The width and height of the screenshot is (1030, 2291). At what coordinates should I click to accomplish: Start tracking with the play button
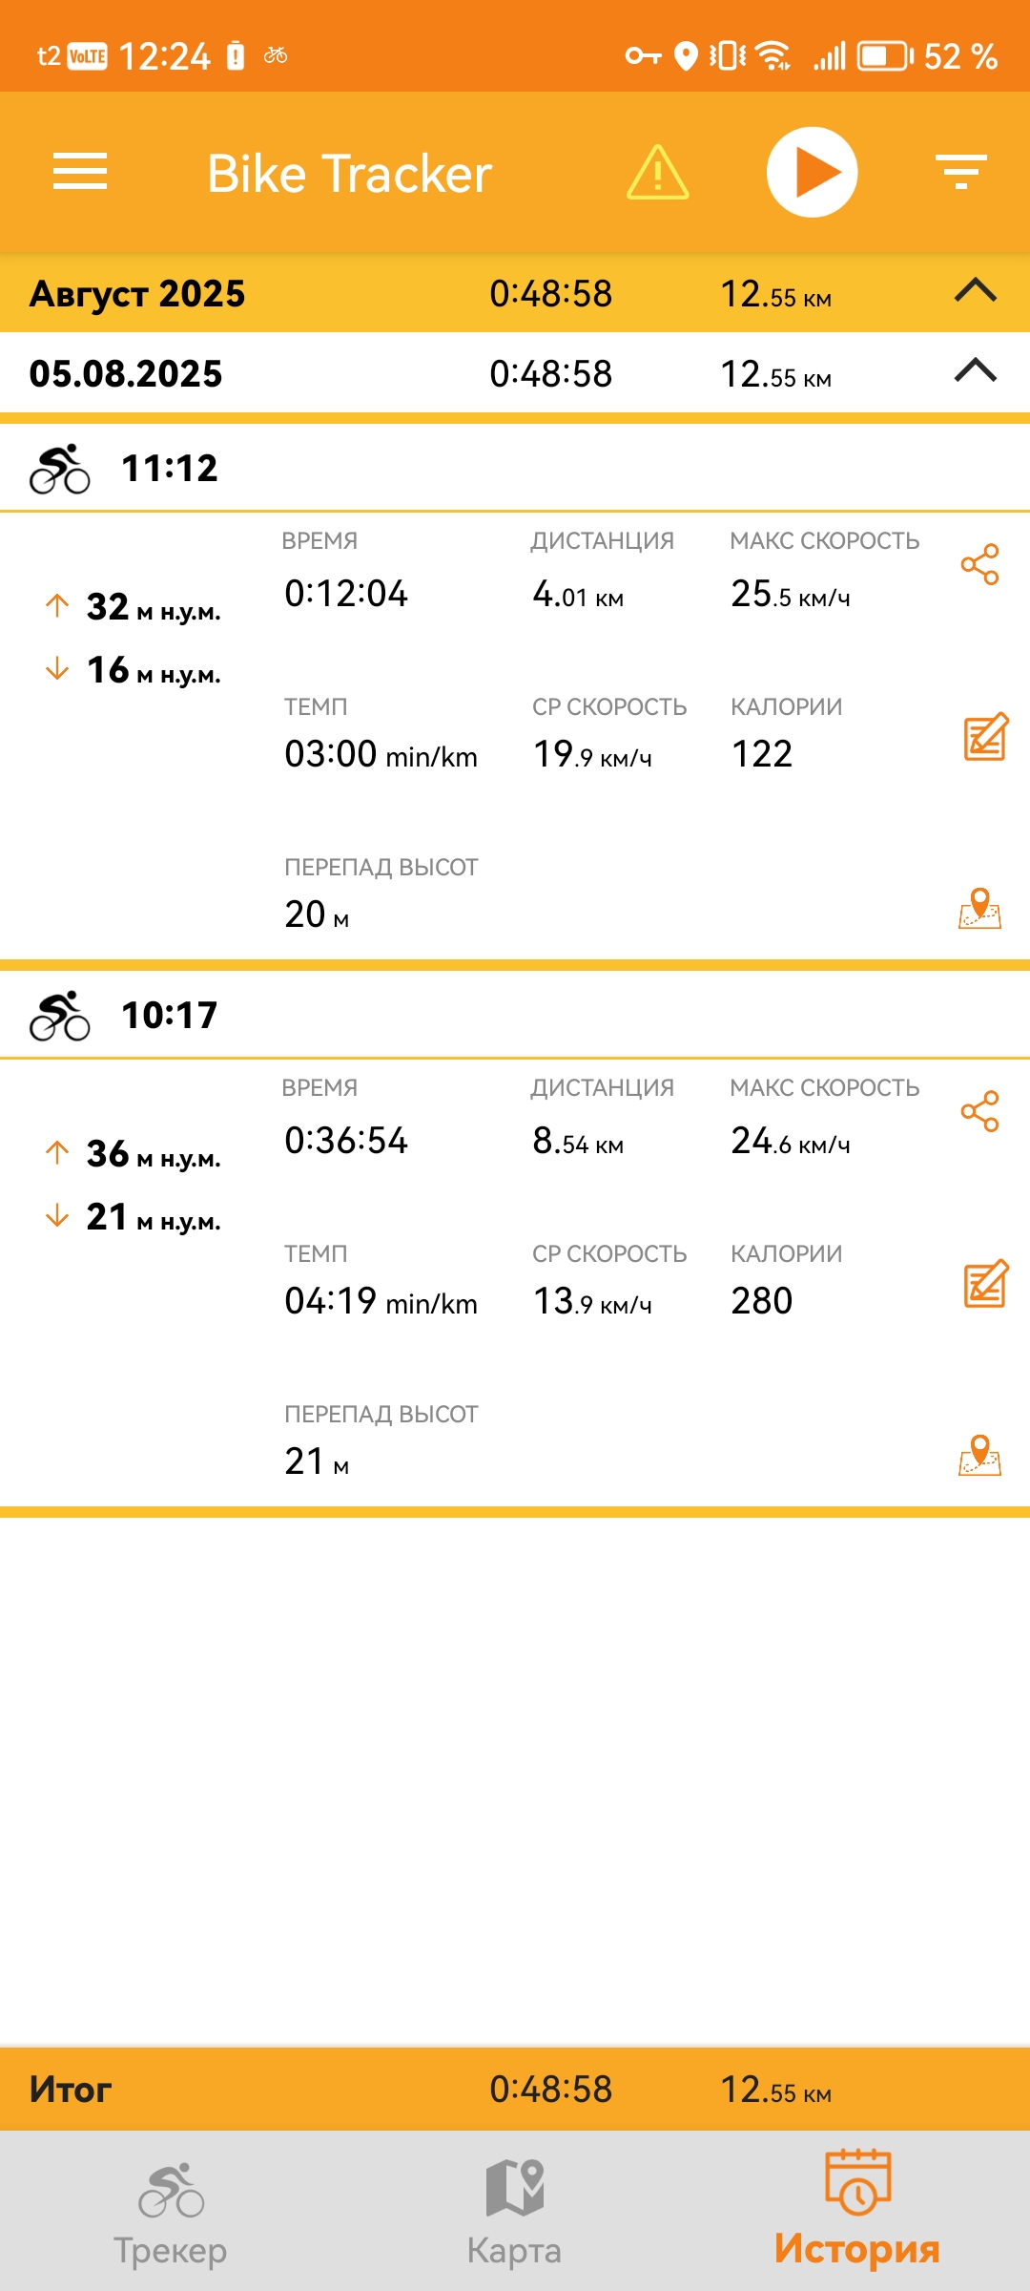[x=812, y=173]
